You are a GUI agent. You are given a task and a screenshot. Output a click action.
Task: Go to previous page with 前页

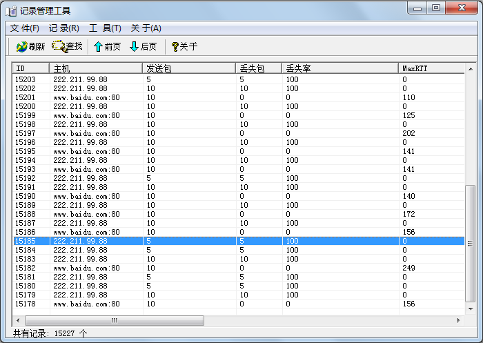click(x=107, y=47)
